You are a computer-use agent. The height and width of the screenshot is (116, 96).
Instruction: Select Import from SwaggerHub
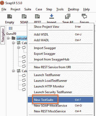pos(61,59)
